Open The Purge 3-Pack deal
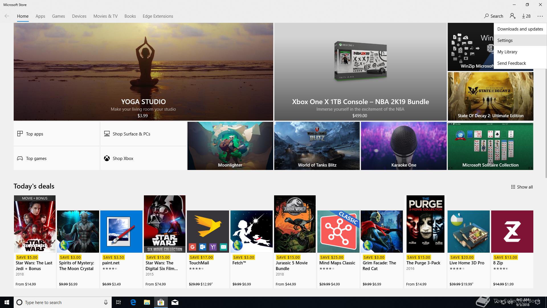 click(x=425, y=242)
